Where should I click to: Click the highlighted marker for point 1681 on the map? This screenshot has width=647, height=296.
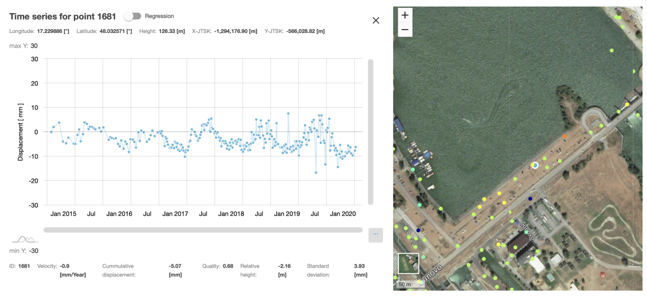[x=534, y=165]
